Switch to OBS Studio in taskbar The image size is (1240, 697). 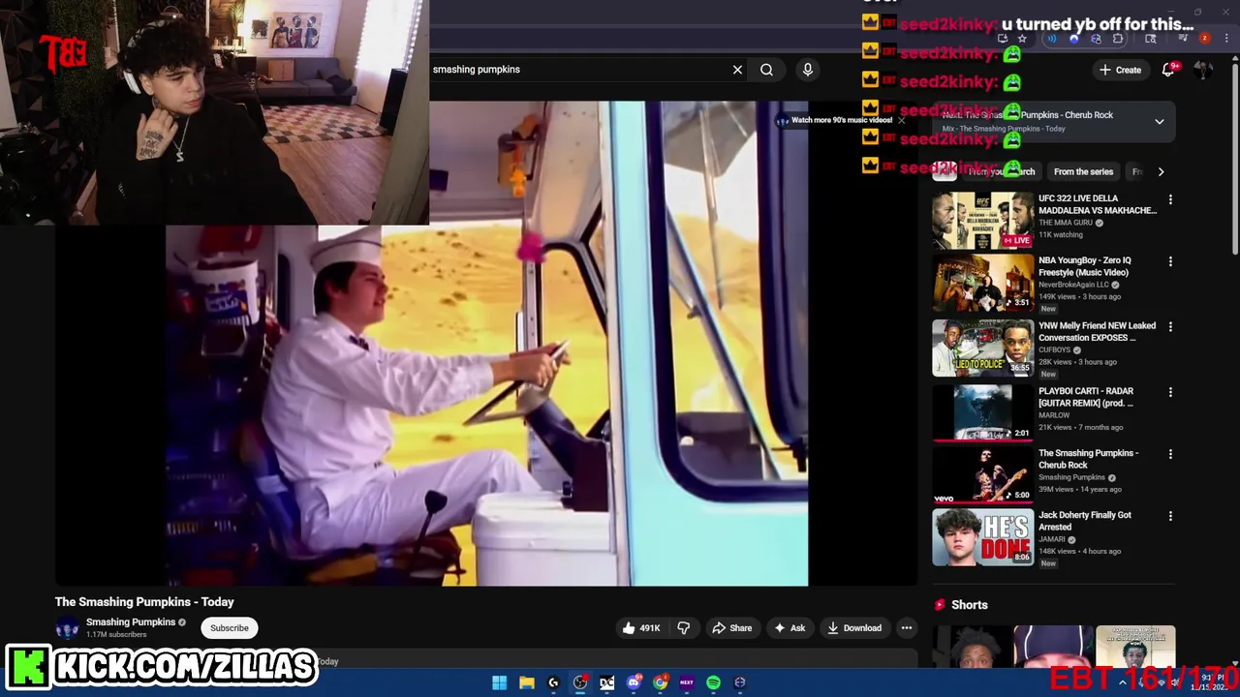pos(580,682)
